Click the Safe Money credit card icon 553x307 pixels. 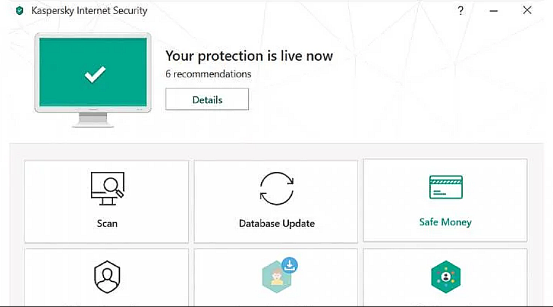coord(445,187)
